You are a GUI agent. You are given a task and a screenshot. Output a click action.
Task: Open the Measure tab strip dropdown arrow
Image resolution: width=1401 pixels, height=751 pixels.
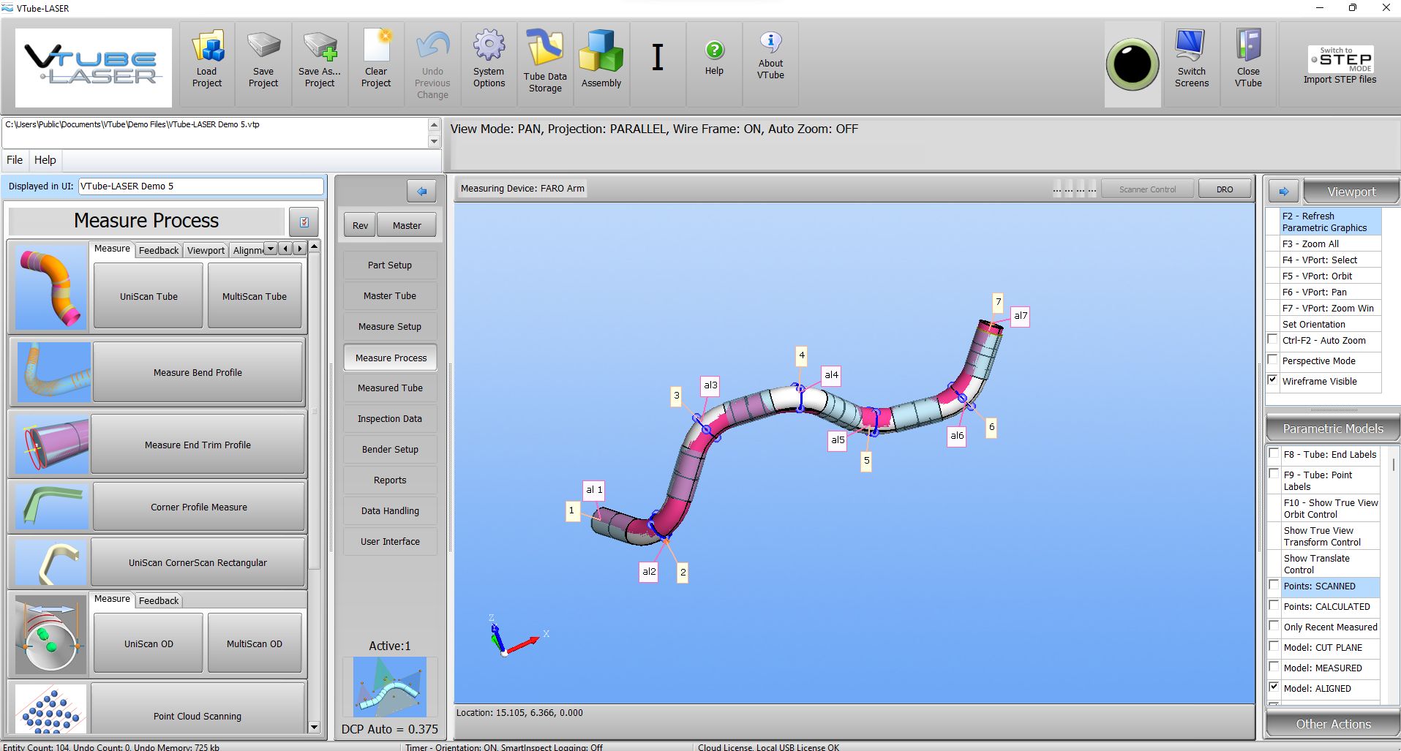coord(270,249)
